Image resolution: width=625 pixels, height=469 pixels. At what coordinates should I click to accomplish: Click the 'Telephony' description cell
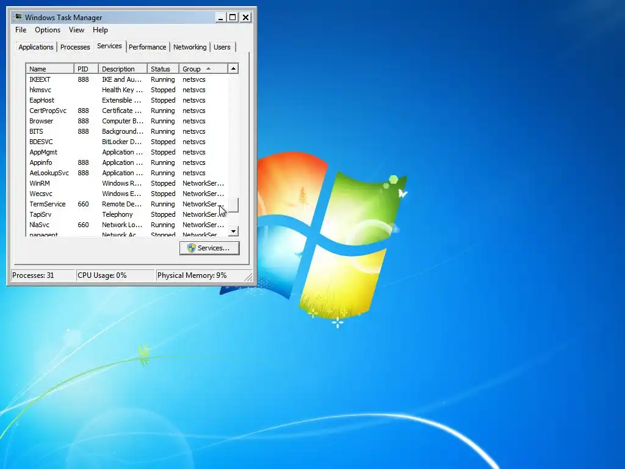tap(117, 214)
